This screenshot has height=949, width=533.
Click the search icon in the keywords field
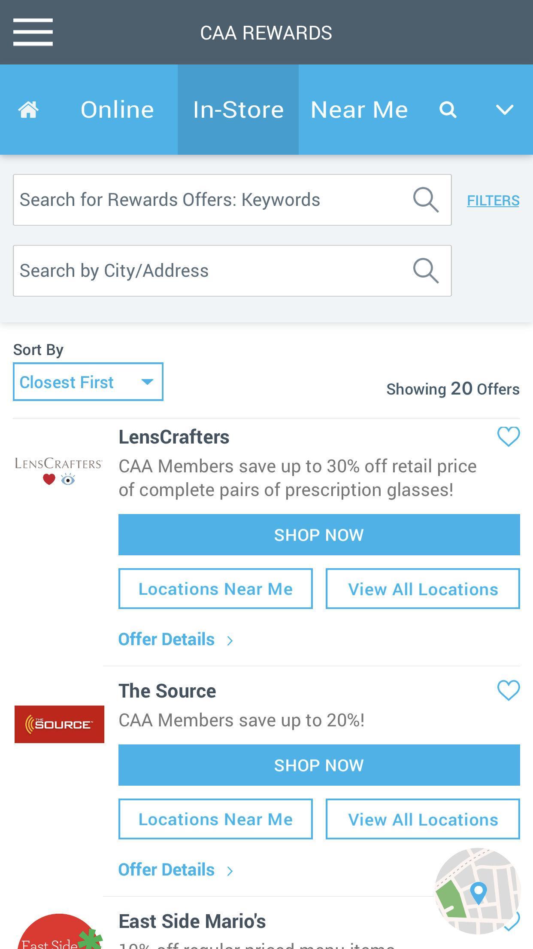(x=426, y=200)
